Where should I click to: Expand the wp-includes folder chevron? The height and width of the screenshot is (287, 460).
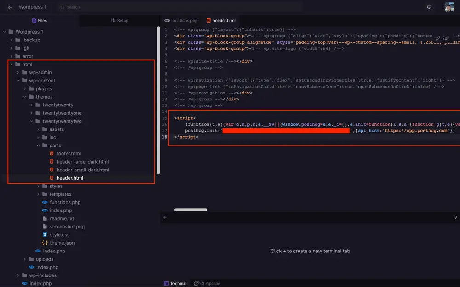click(x=18, y=275)
